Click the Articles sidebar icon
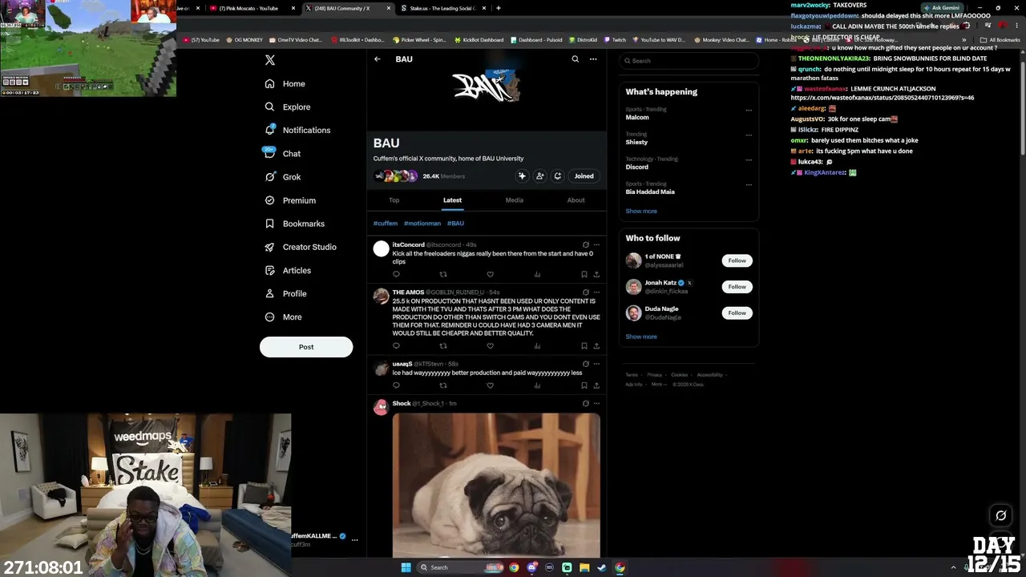The height and width of the screenshot is (577, 1026). [269, 270]
